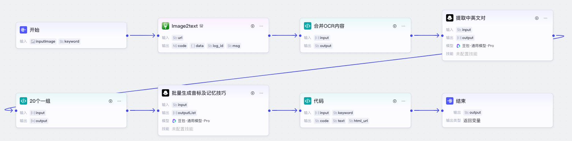Click the teal code icon of 代码 node

click(x=307, y=101)
